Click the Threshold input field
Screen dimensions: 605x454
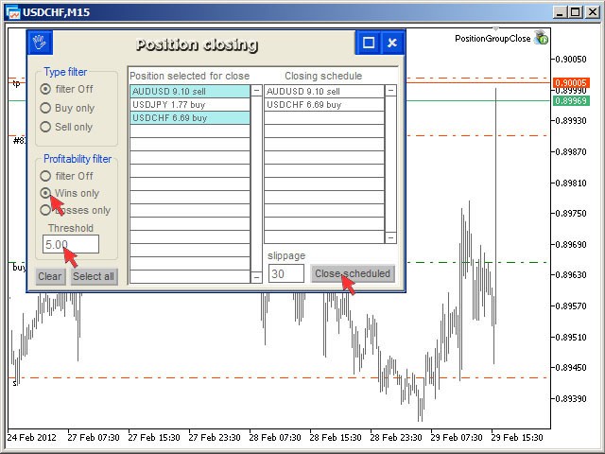coord(71,244)
